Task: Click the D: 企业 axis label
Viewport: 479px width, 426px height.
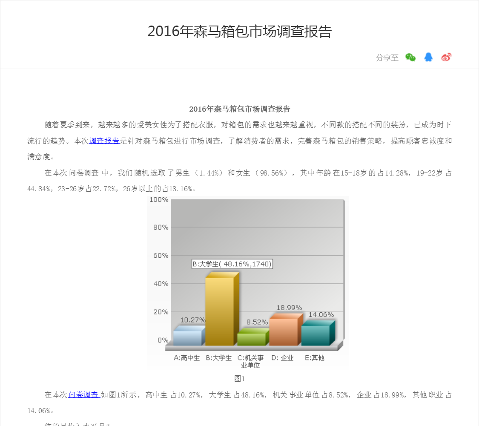Action: [283, 358]
